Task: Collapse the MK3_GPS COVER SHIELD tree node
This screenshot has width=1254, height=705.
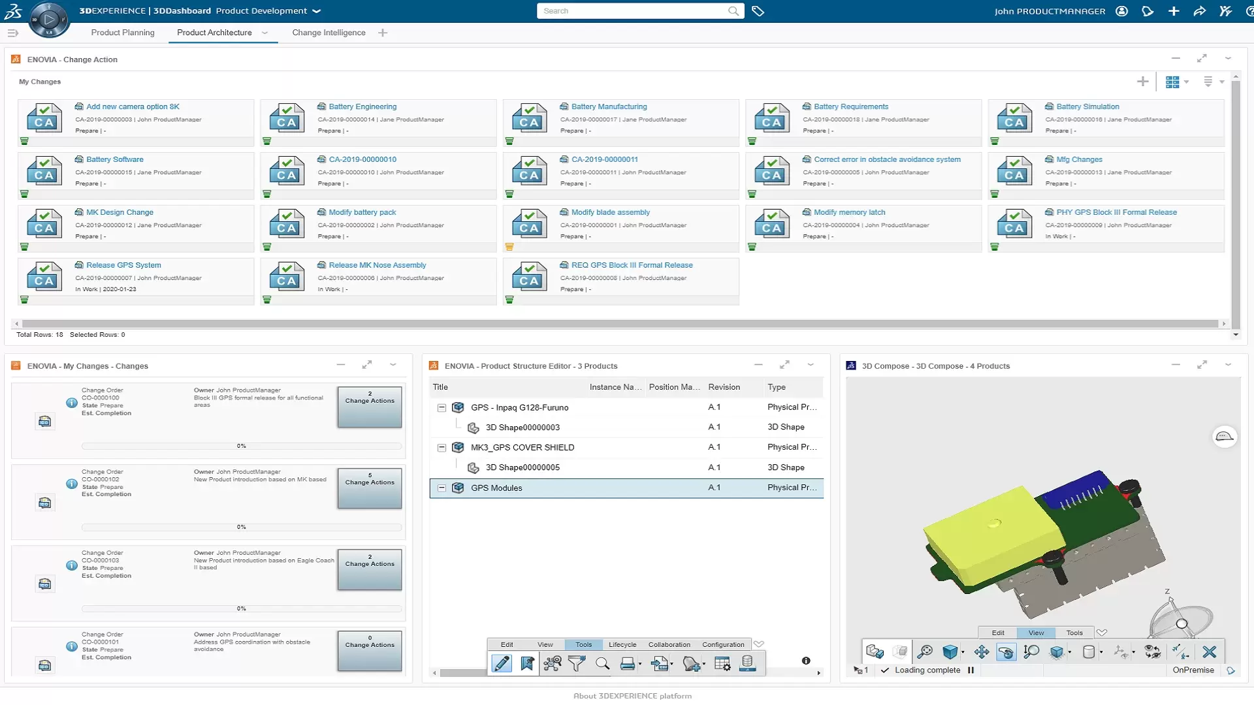Action: pyautogui.click(x=442, y=447)
